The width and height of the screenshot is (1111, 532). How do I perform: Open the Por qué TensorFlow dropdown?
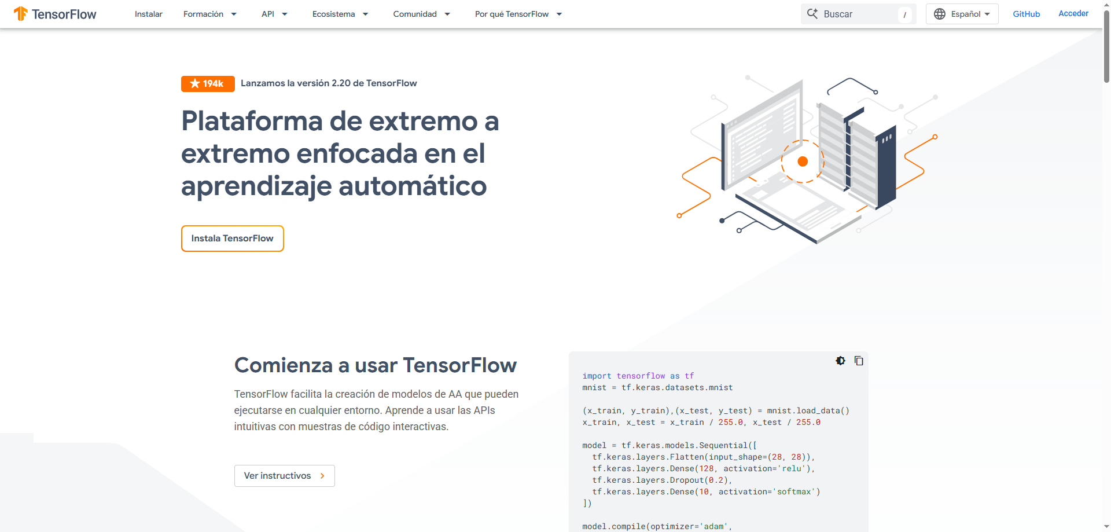pyautogui.click(x=518, y=14)
